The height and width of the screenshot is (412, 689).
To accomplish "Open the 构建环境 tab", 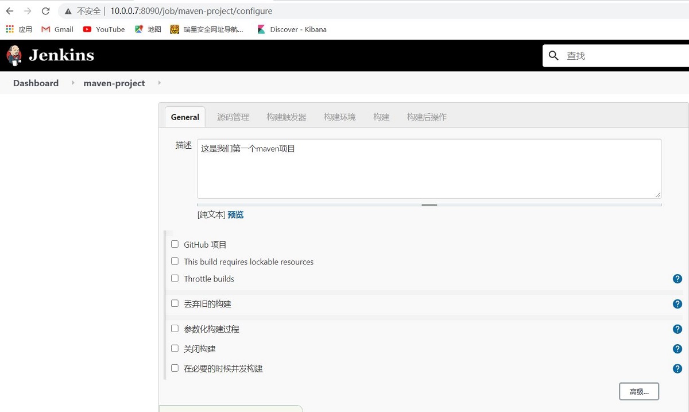I will (x=340, y=117).
